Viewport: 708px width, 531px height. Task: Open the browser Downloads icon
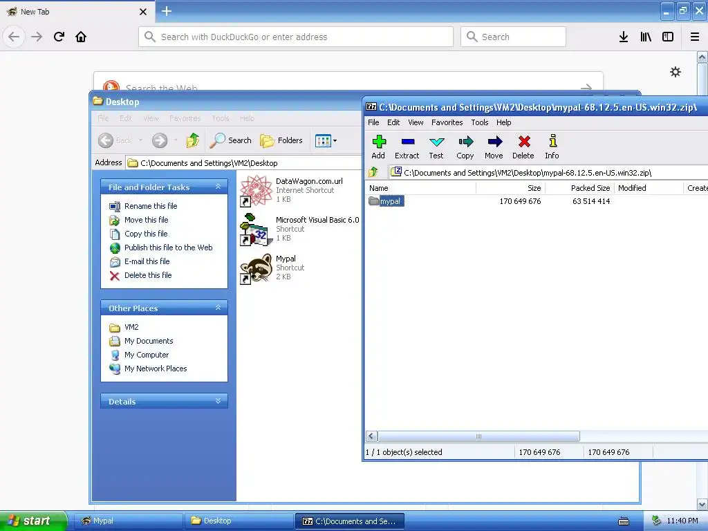tap(624, 37)
